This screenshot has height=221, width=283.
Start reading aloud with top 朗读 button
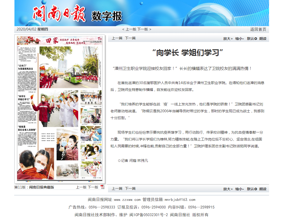263,39
